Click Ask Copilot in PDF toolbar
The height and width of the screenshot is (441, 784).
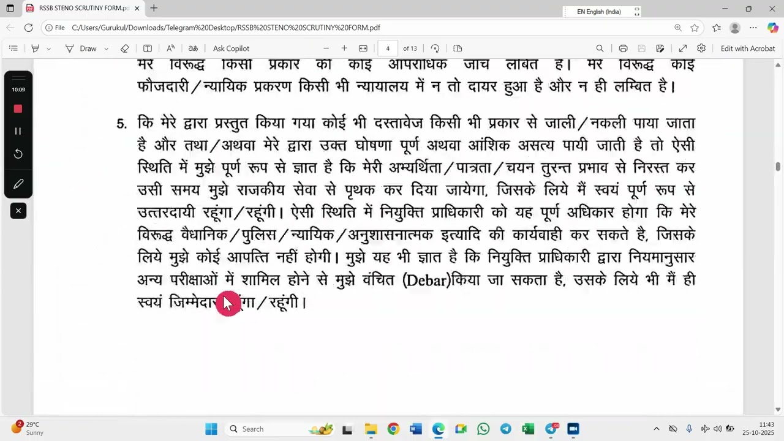(x=231, y=48)
